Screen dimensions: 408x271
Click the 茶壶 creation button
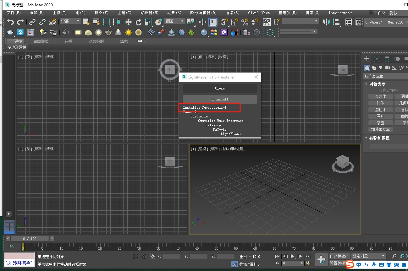pyautogui.click(x=381, y=122)
